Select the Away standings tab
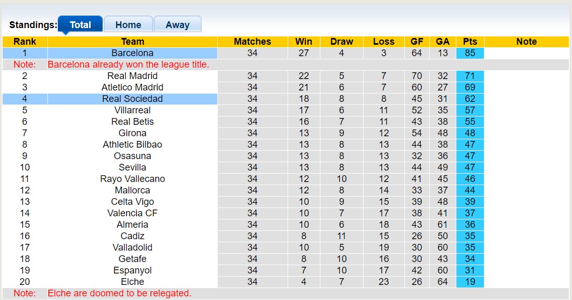 point(178,24)
